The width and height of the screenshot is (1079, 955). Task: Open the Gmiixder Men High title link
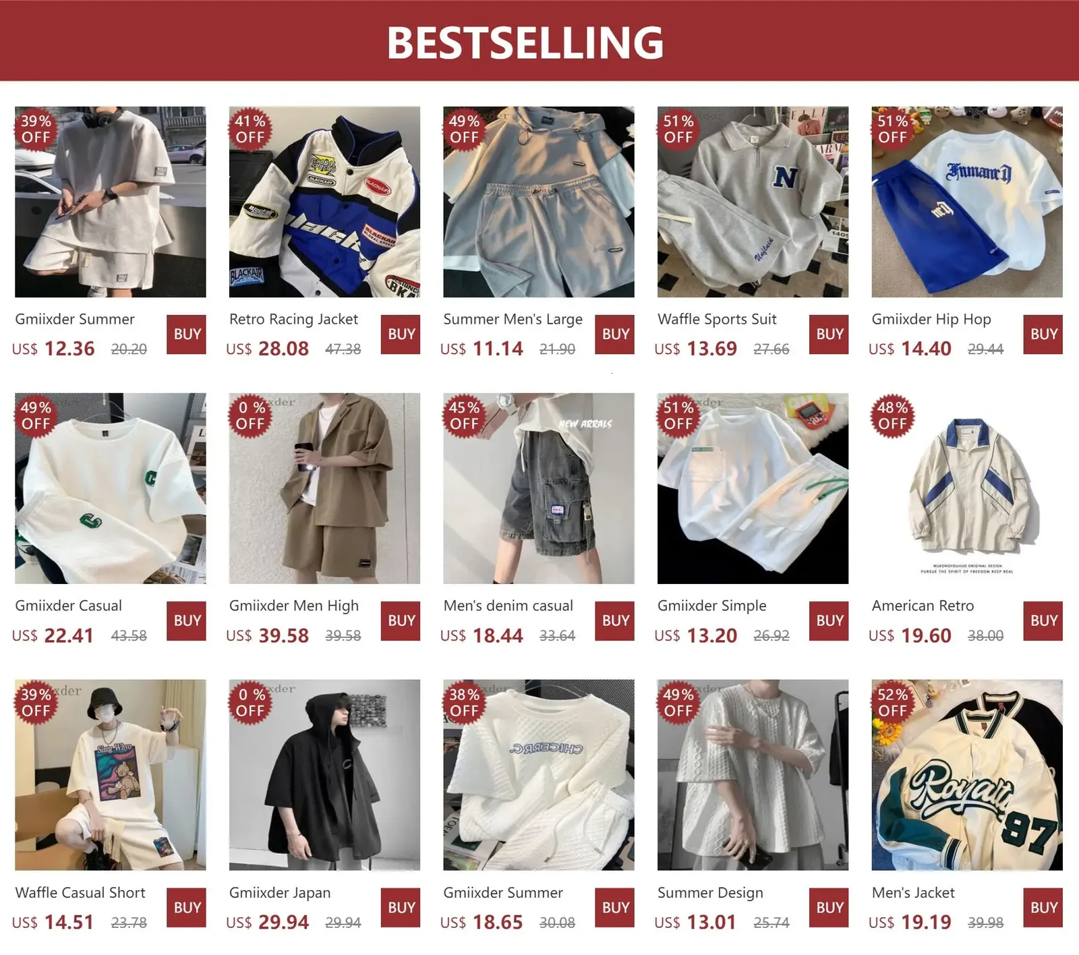click(294, 606)
